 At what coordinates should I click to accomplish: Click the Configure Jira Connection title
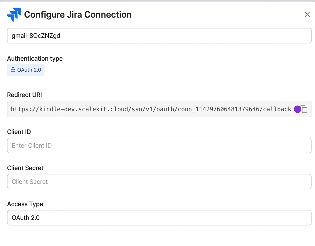tap(77, 15)
